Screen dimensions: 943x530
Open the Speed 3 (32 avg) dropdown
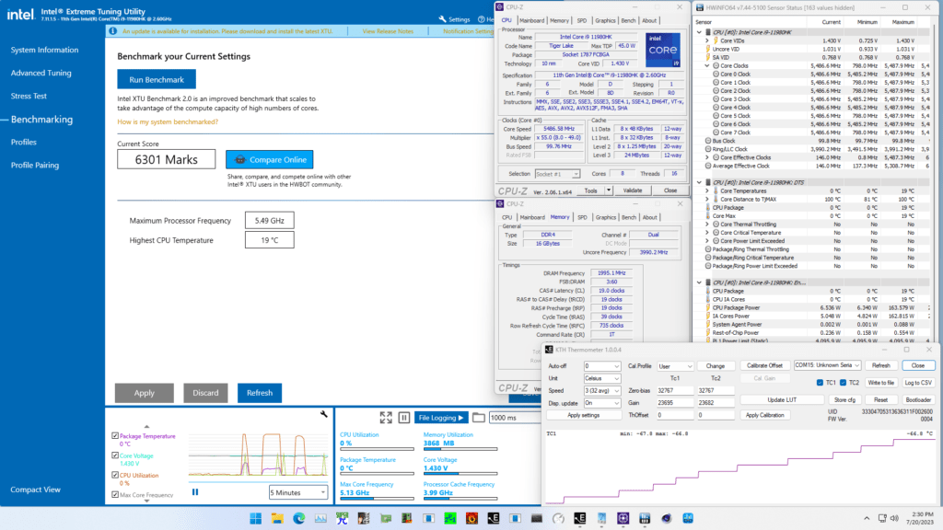coord(601,390)
